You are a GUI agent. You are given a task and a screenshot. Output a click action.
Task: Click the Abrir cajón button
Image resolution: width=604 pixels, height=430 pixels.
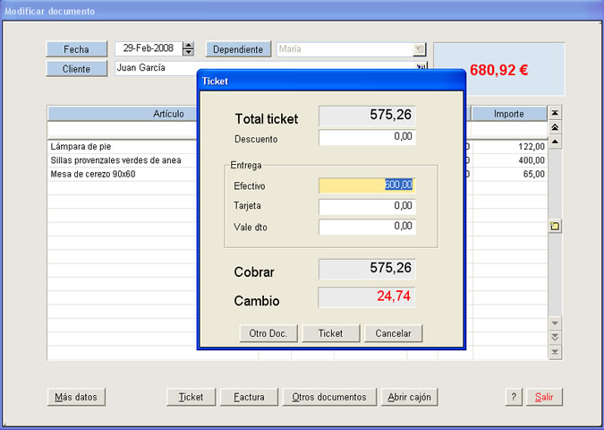click(409, 397)
